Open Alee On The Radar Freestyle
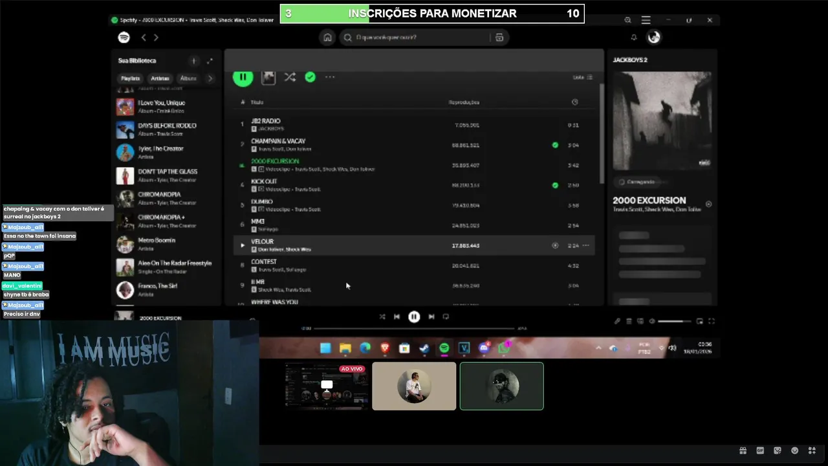828x466 pixels. point(168,267)
